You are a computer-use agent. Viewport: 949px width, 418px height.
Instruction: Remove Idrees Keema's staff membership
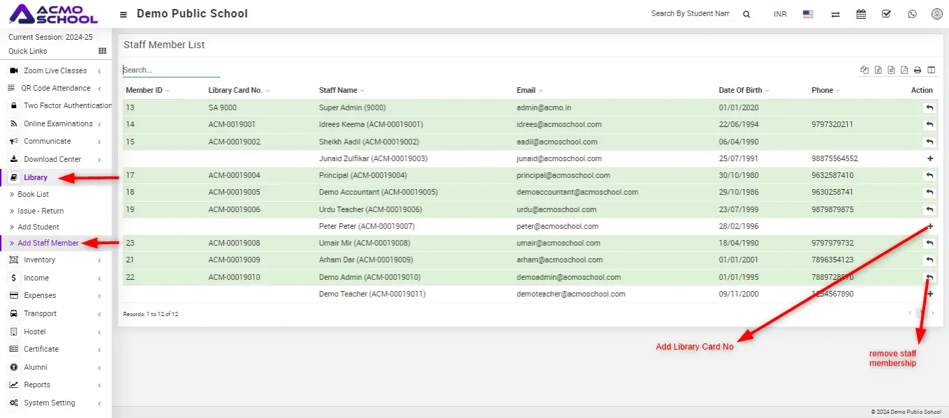pos(929,125)
